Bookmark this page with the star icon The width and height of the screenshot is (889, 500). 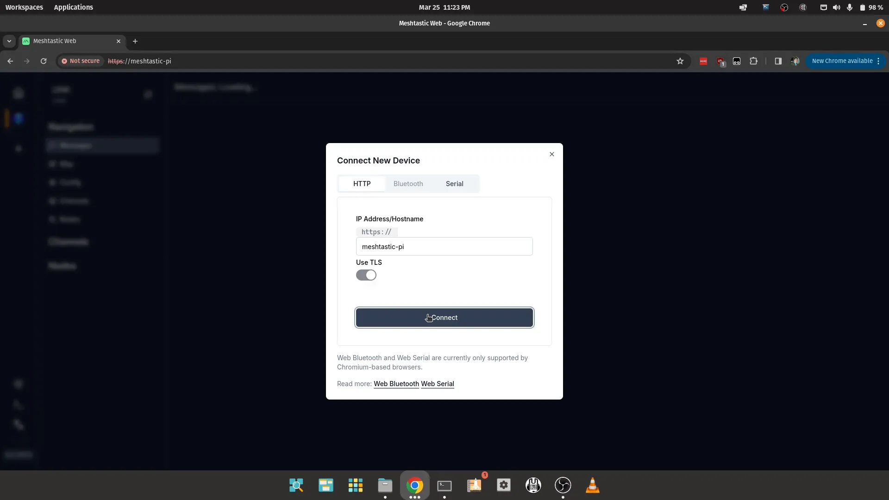[680, 61]
